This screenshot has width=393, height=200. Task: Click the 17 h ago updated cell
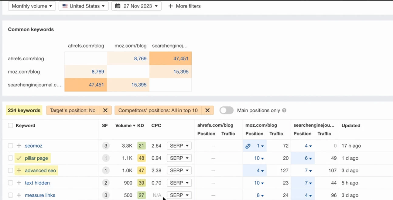(351, 146)
